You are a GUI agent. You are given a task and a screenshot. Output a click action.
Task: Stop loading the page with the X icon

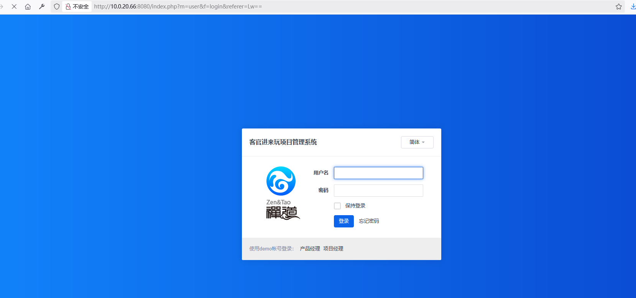[14, 7]
